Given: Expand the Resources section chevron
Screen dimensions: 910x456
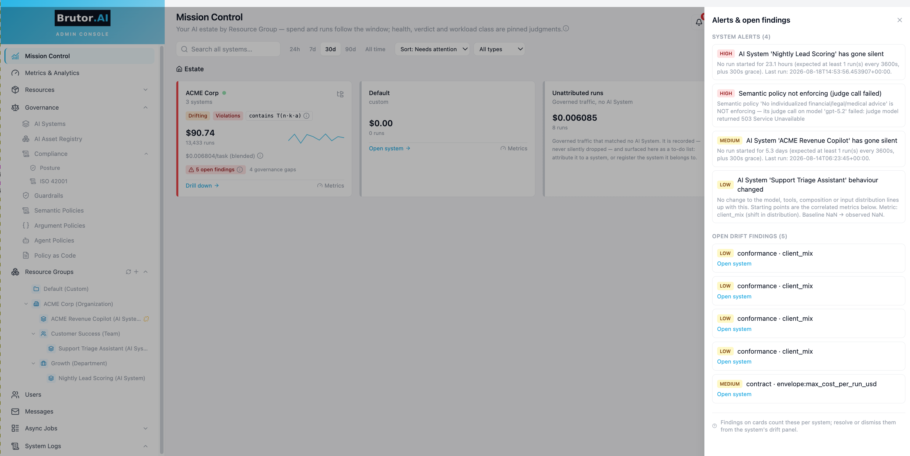Looking at the screenshot, I should (145, 90).
